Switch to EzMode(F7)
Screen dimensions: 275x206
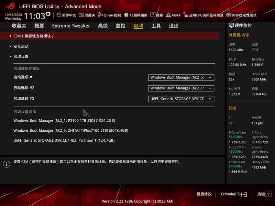(234, 194)
